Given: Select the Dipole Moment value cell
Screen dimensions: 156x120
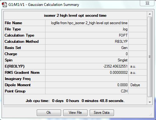Looking at the screenshot, I should 87,85.
